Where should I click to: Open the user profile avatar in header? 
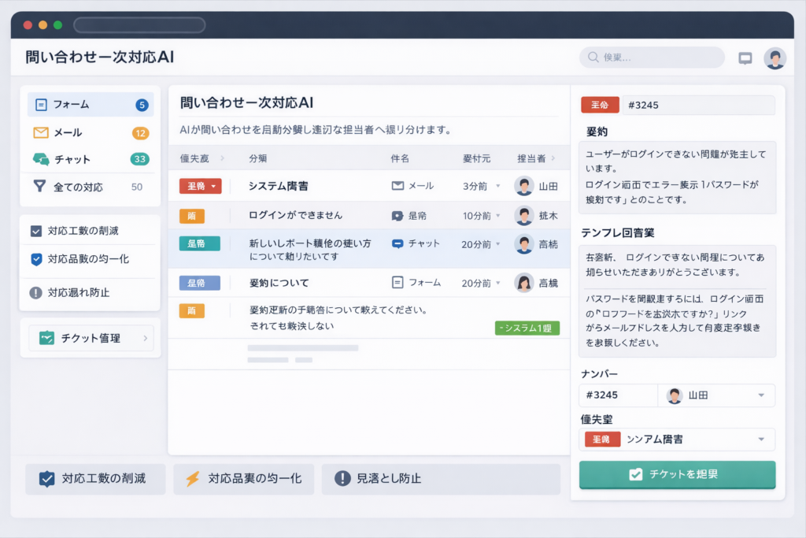775,58
